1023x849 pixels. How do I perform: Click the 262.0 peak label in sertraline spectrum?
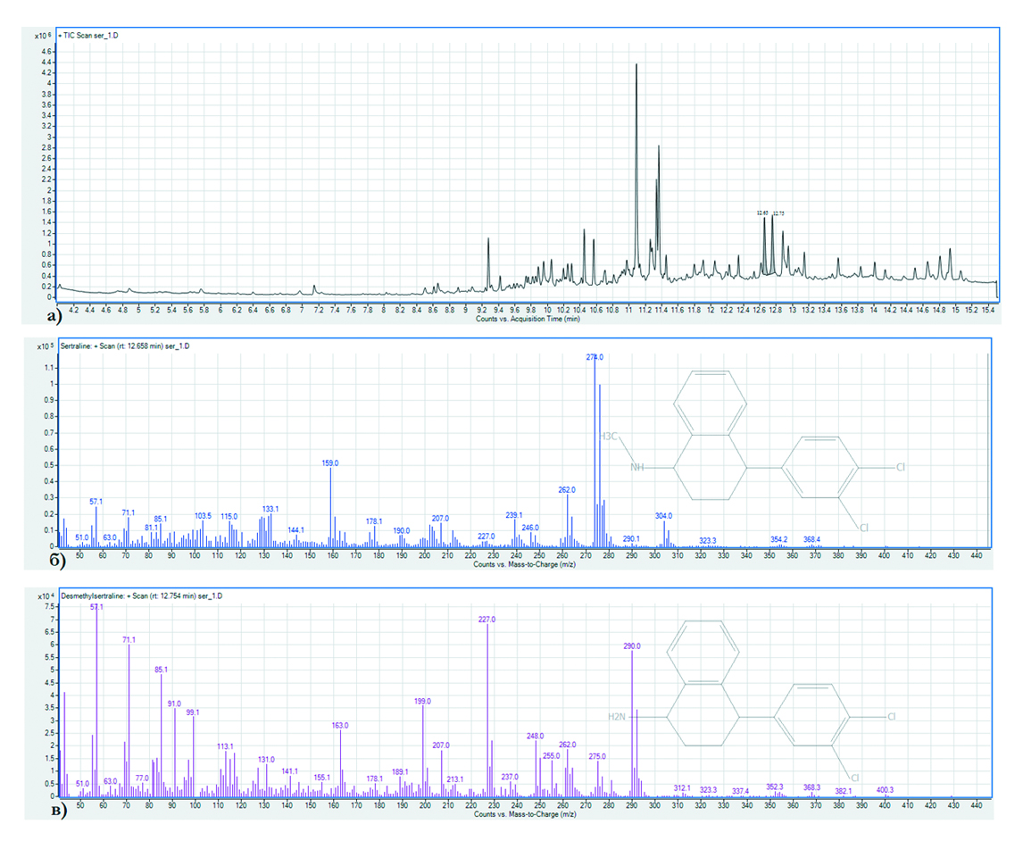pyautogui.click(x=568, y=490)
